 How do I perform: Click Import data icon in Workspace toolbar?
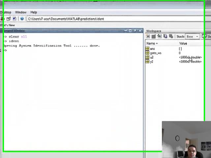pyautogui.click(x=159, y=37)
